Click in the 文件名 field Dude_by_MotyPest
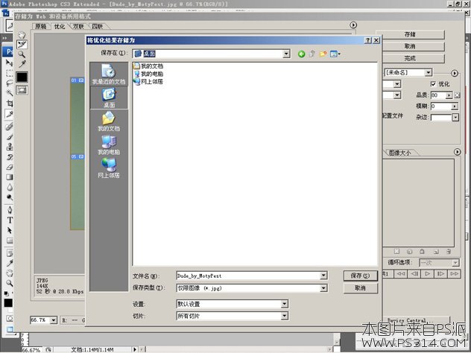The height and width of the screenshot is (353, 471). click(x=248, y=276)
